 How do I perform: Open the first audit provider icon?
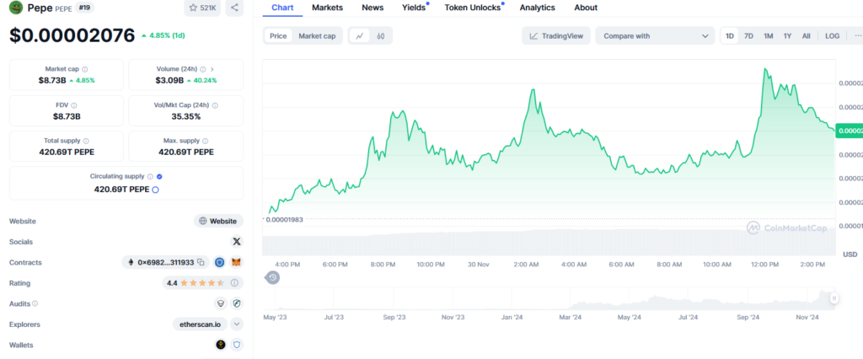click(x=220, y=303)
